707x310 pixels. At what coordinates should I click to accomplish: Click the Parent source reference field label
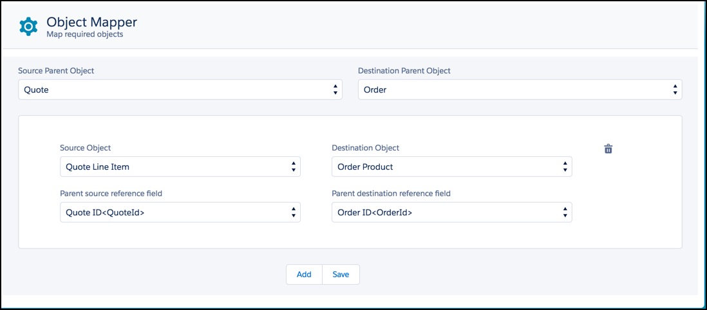[x=111, y=194]
